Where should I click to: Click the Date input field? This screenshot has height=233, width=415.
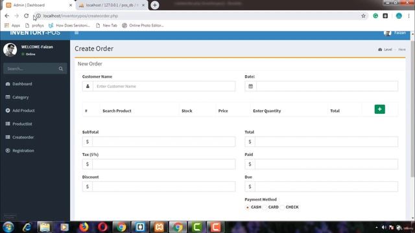pyautogui.click(x=327, y=86)
